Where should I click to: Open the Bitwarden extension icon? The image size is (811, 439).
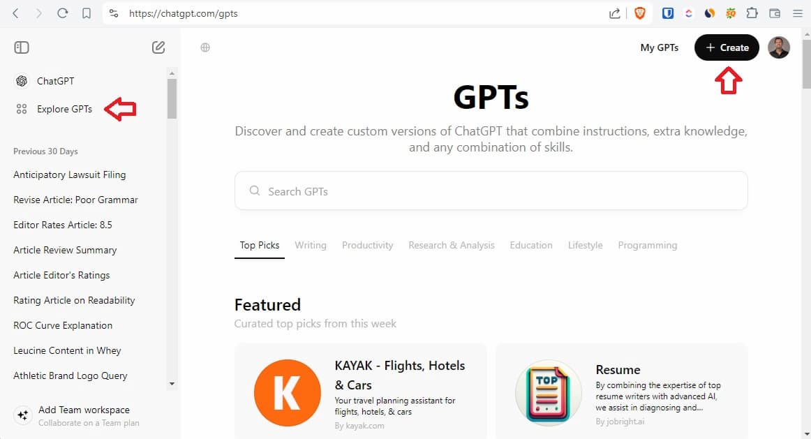(x=668, y=13)
